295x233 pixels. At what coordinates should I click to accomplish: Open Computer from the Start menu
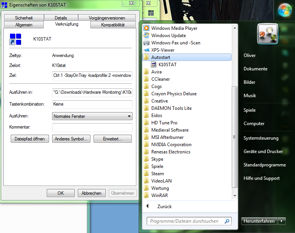click(x=254, y=124)
